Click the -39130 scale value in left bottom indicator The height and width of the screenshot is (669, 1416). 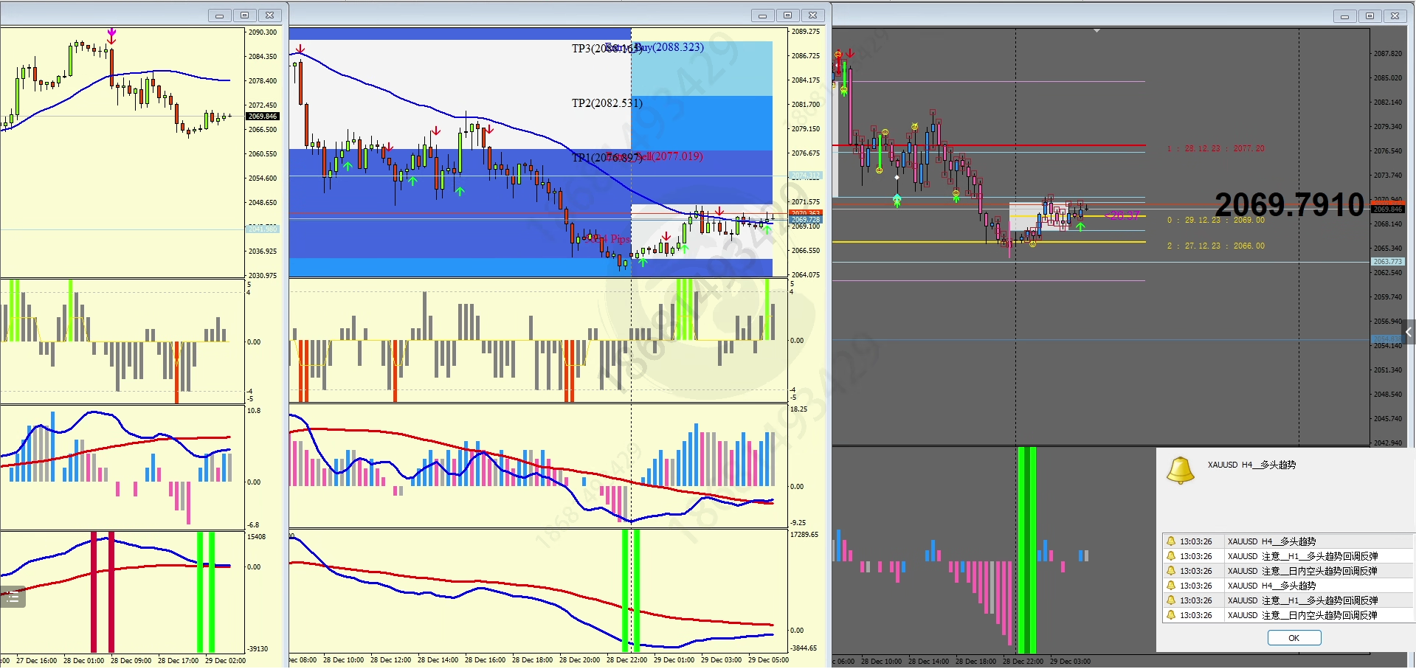click(x=258, y=649)
